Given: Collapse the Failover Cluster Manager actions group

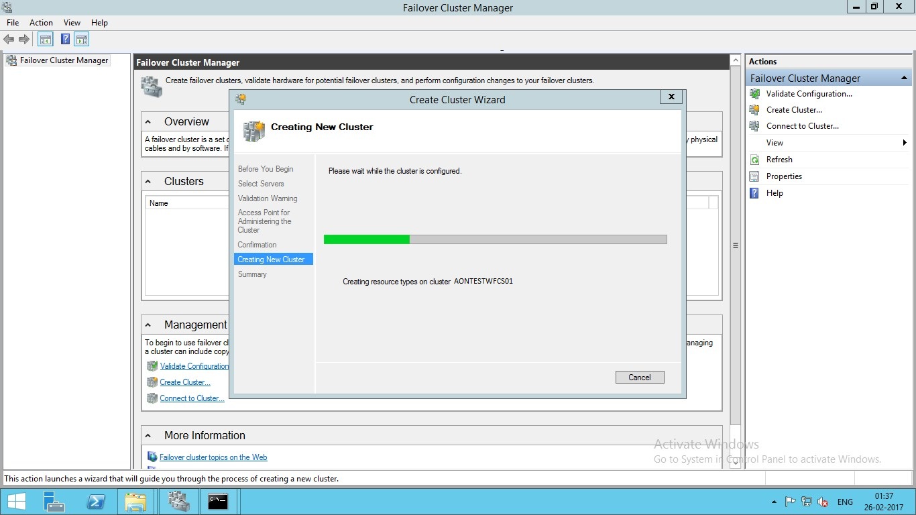Looking at the screenshot, I should coord(904,78).
